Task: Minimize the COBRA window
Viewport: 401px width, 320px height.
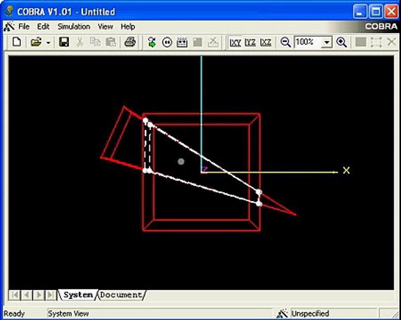Action: tap(360, 12)
